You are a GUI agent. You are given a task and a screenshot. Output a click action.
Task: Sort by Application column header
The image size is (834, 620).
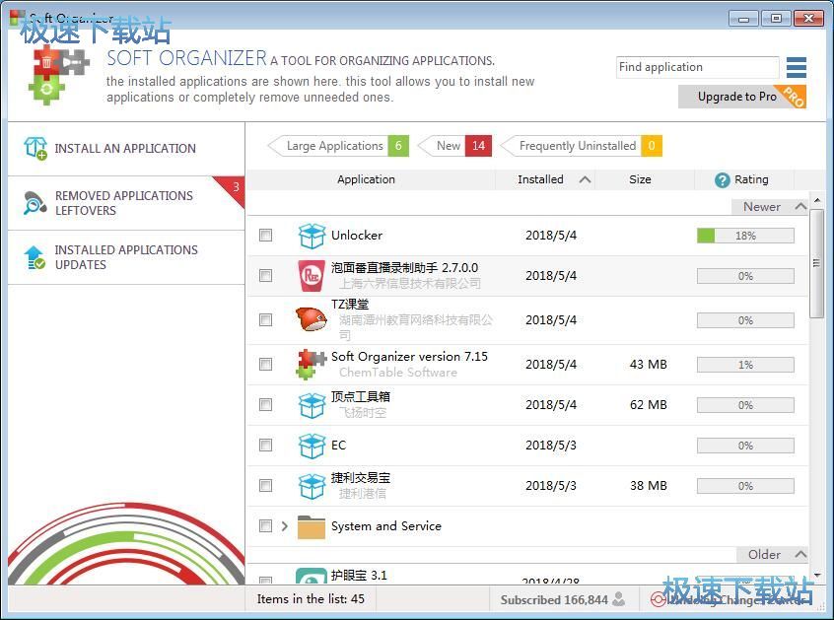click(366, 179)
